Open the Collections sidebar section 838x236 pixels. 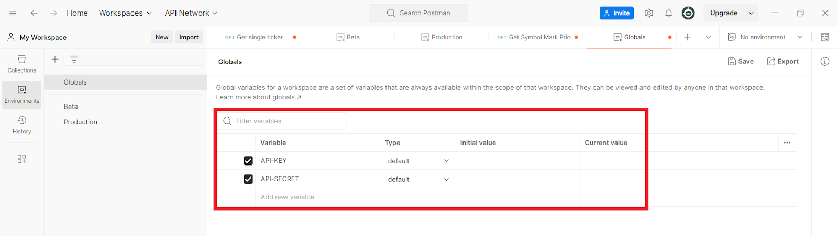tap(22, 64)
